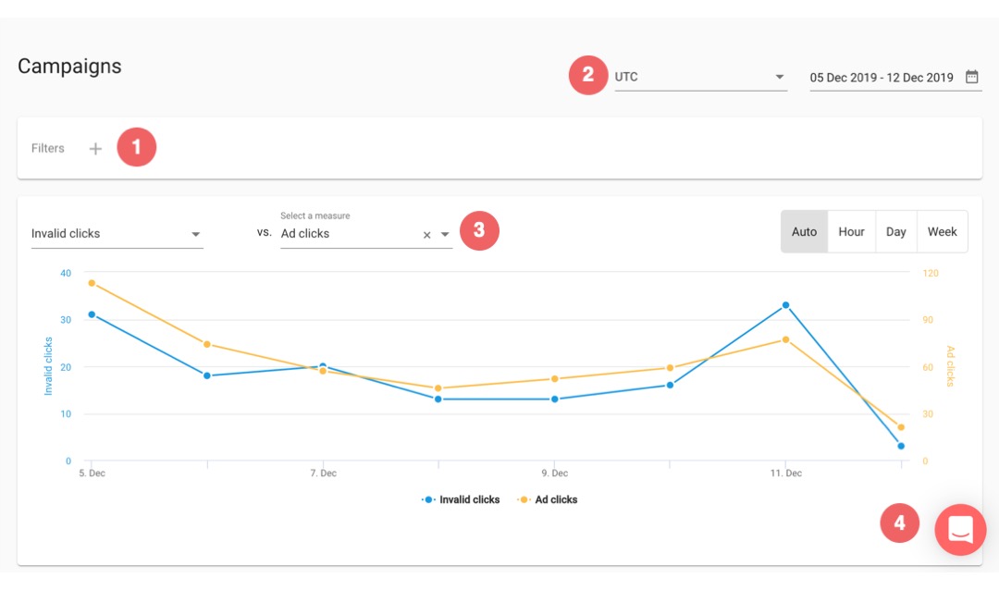
Task: Click the blue data point on 11 Dec
Action: click(785, 305)
